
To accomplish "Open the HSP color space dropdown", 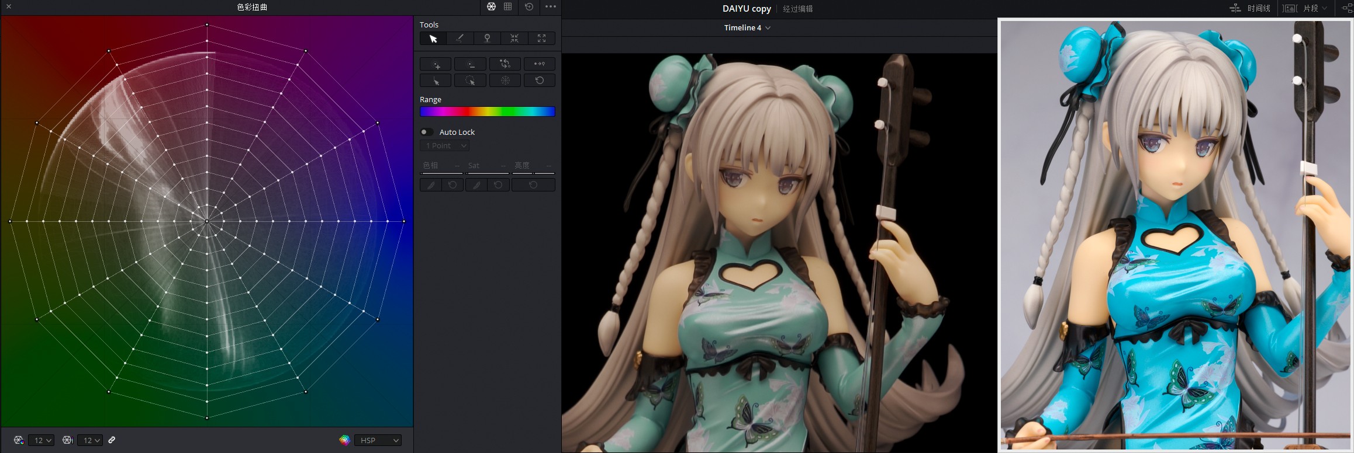I will (378, 440).
